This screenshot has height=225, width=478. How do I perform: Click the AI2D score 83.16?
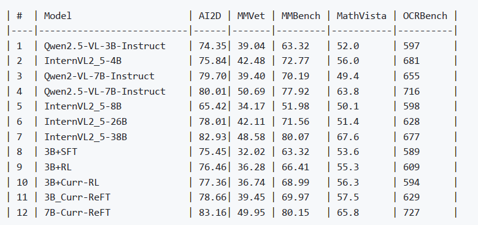tap(212, 213)
